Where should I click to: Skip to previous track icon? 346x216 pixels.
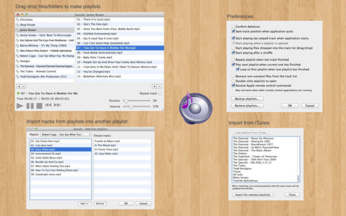coord(48,105)
